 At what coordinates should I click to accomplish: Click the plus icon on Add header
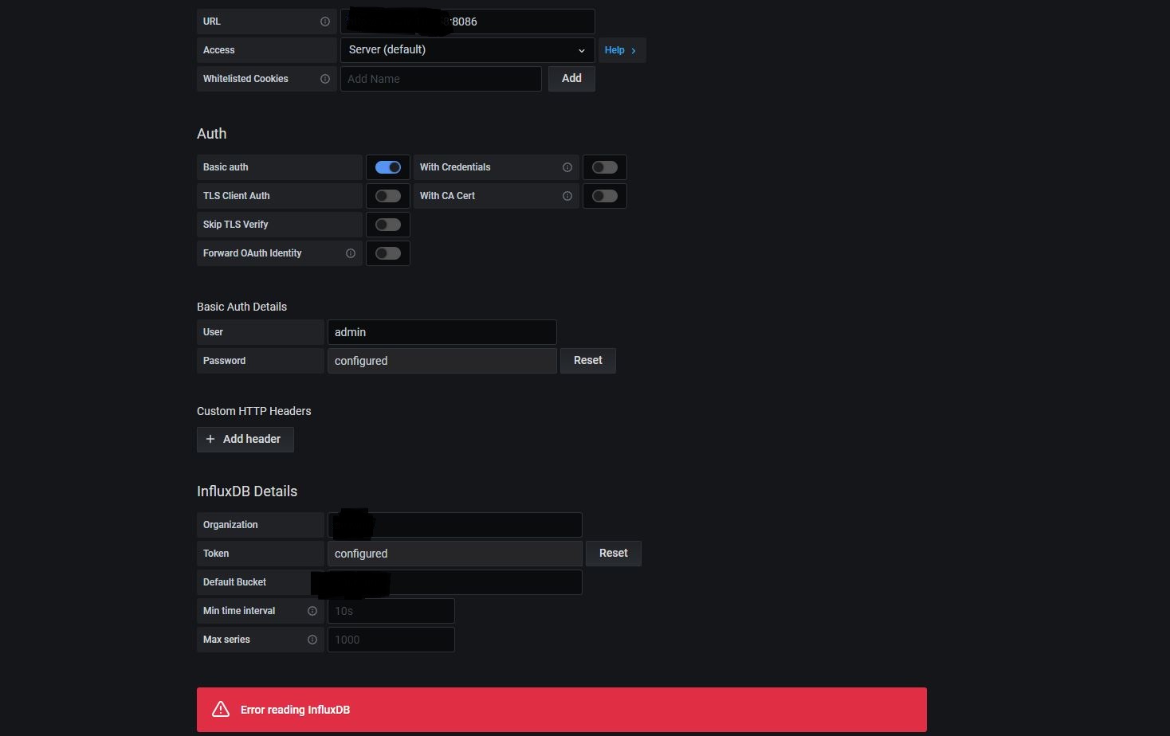point(210,439)
